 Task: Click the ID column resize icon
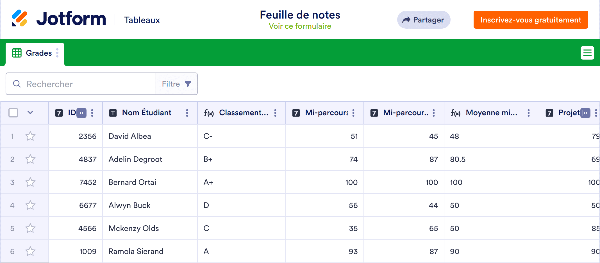81,113
